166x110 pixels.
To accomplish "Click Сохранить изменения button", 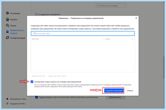I will pyautogui.click(x=114, y=90).
